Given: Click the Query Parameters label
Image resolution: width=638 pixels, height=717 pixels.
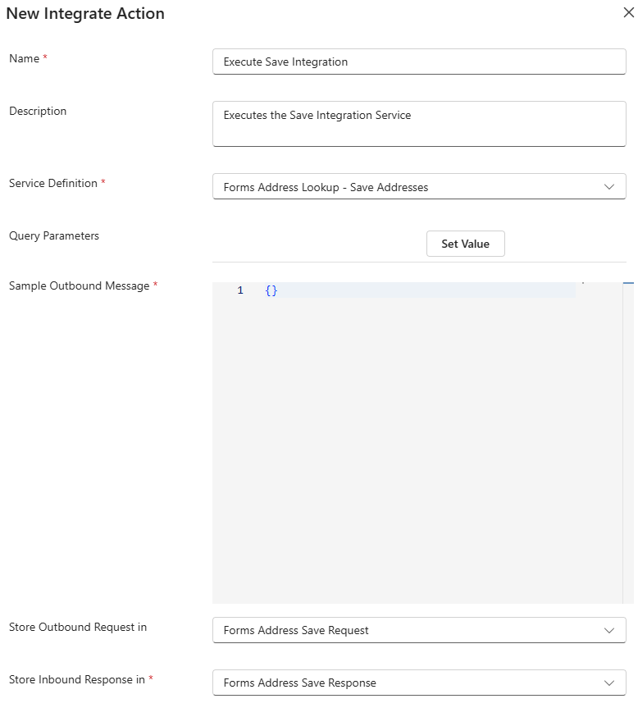Looking at the screenshot, I should 54,235.
